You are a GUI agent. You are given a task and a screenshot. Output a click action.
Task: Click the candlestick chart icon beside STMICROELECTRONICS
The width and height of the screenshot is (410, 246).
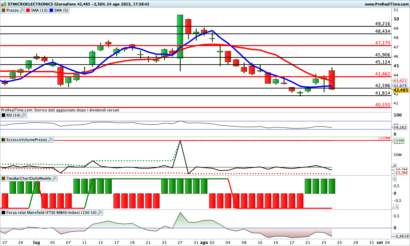(x=3, y=4)
